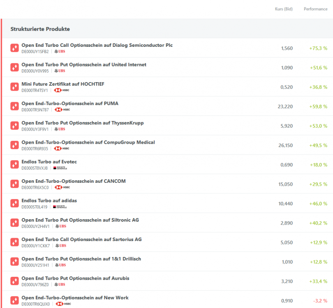Screen dimensions: 333x308
Task: Open Turbo Put Optionsschein auf Siltronic AG
Action: (80, 220)
